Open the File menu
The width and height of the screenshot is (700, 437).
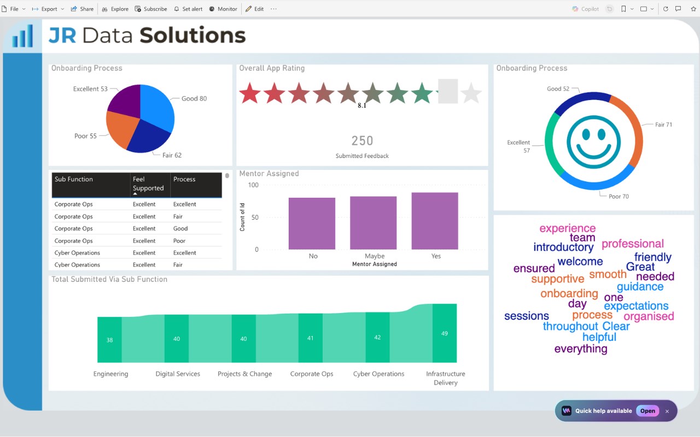(14, 9)
